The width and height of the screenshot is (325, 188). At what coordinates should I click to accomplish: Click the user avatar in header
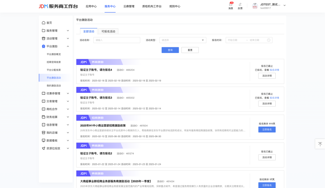coord(255,6)
